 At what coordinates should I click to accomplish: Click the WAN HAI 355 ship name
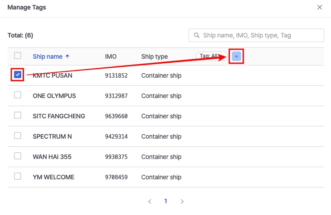click(x=52, y=157)
